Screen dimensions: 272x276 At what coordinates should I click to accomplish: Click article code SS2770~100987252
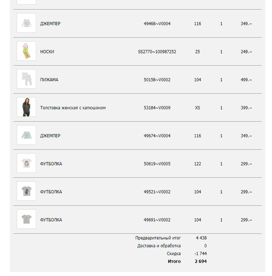(157, 52)
